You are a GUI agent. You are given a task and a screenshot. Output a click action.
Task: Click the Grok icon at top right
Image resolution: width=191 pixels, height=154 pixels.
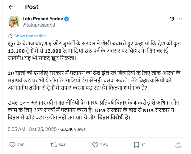tap(172, 19)
